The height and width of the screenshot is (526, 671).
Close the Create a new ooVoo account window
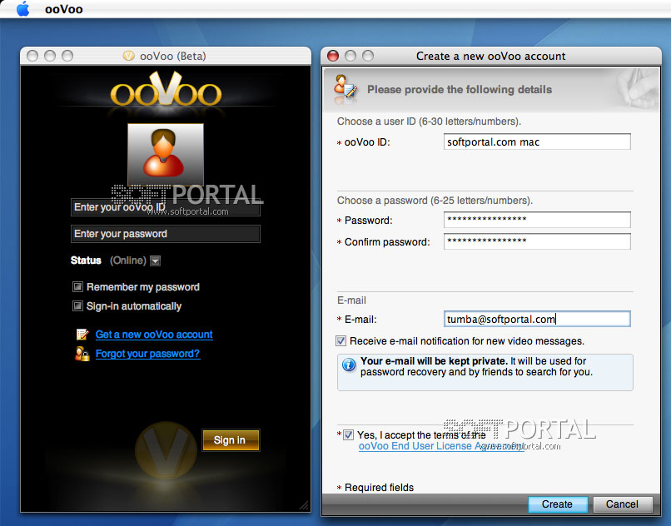tap(333, 56)
